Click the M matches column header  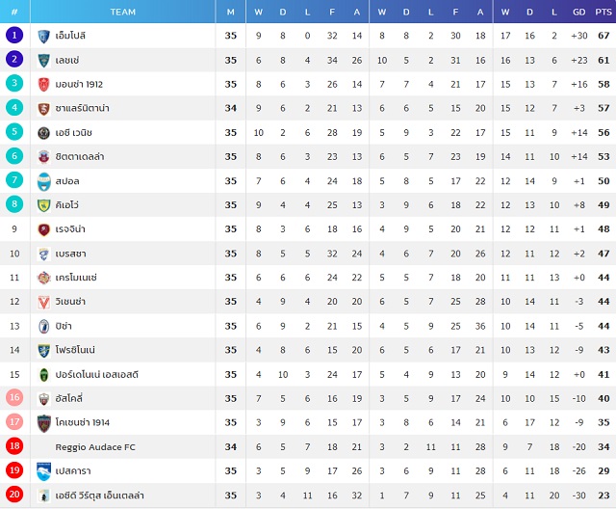click(231, 13)
